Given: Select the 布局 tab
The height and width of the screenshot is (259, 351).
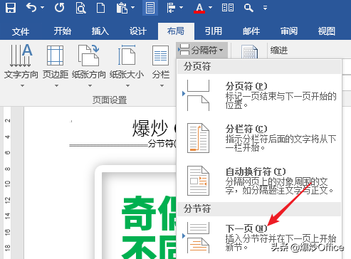Looking at the screenshot, I should pyautogui.click(x=176, y=31).
